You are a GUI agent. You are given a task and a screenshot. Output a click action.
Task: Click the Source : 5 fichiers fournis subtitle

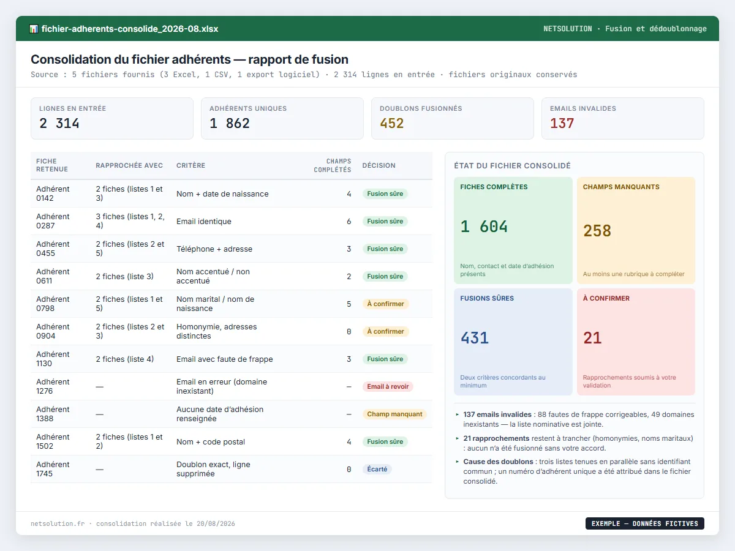tap(304, 75)
